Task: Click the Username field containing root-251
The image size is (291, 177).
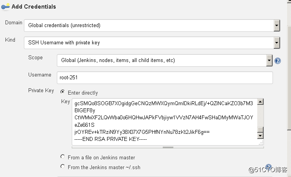Action: coord(165,78)
